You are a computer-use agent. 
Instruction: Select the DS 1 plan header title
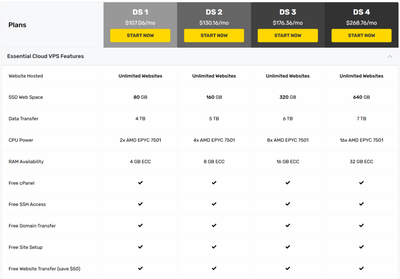[x=140, y=12]
